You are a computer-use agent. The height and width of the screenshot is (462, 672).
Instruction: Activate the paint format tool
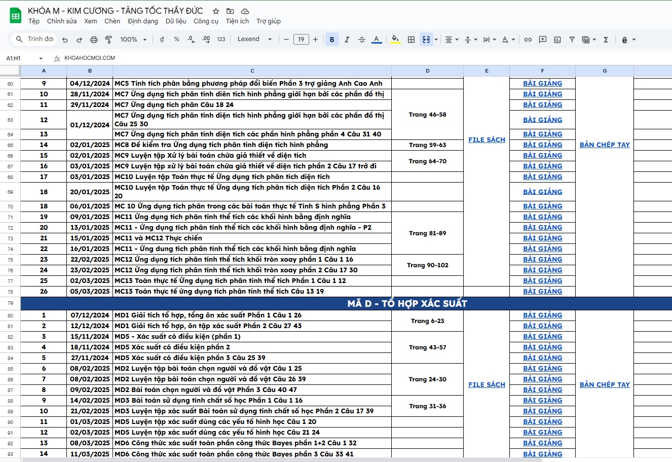click(x=108, y=40)
